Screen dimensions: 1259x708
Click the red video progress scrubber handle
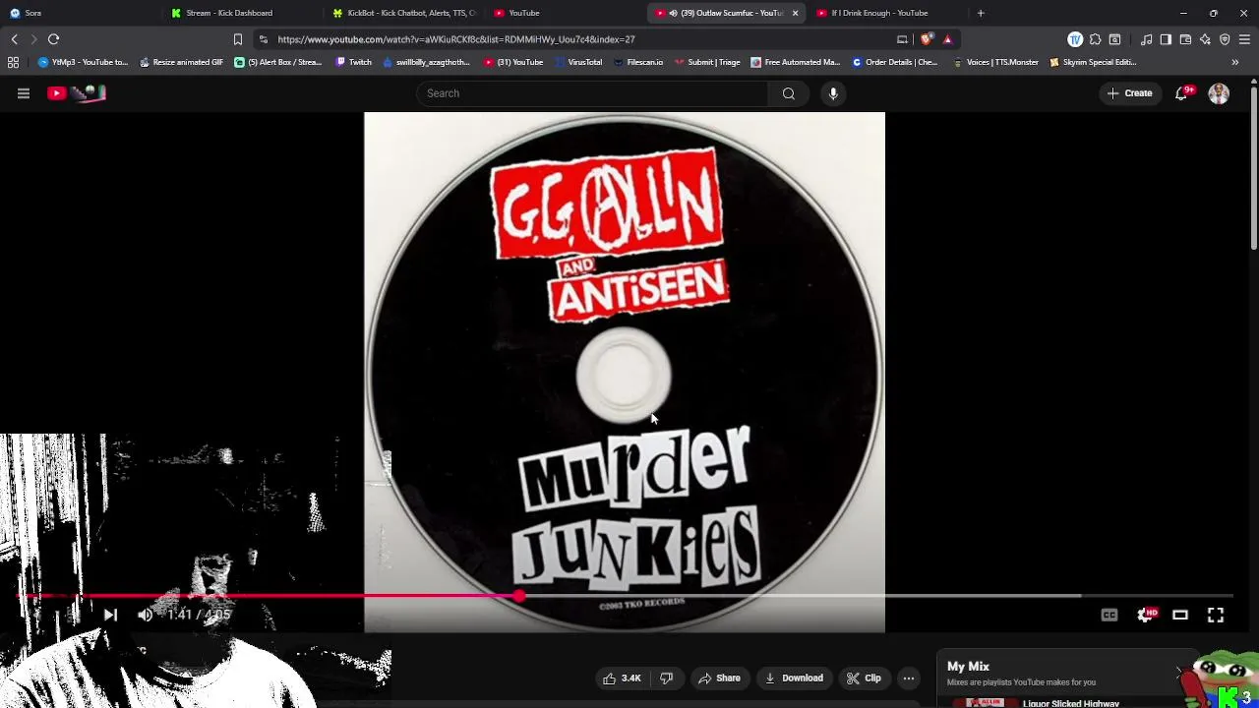(x=518, y=596)
